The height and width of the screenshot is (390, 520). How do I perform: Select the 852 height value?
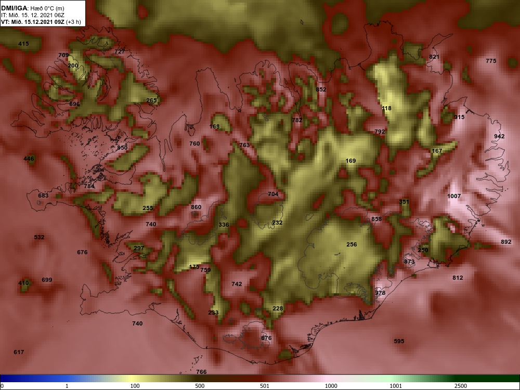(321, 89)
